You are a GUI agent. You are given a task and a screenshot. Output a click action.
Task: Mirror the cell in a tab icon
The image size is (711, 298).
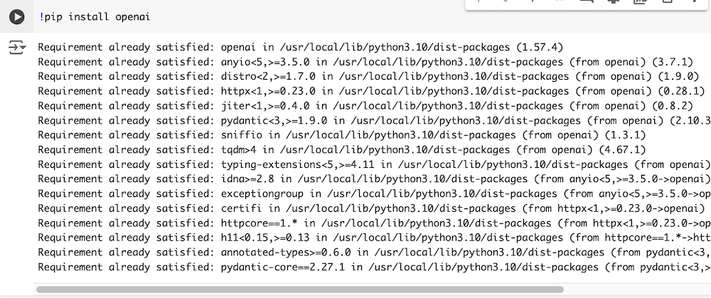(x=639, y=2)
